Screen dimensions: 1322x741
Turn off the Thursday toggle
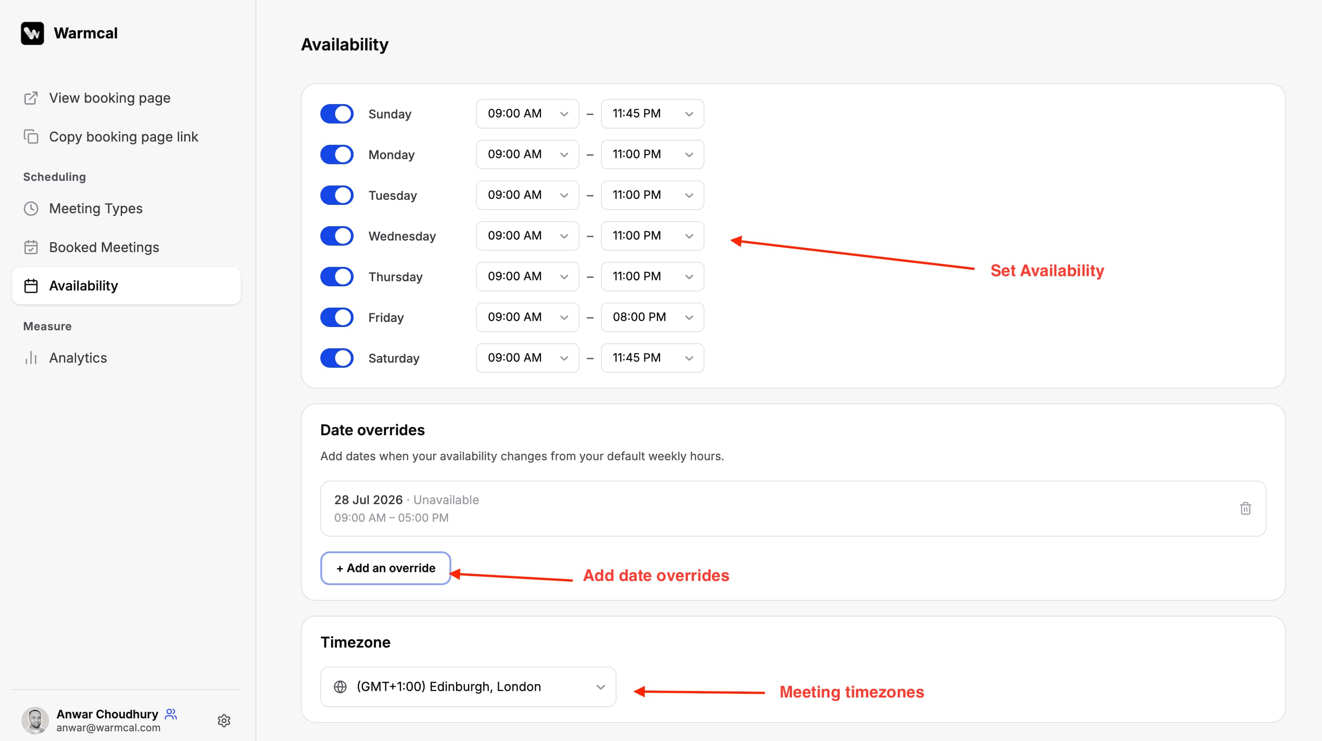click(x=337, y=277)
